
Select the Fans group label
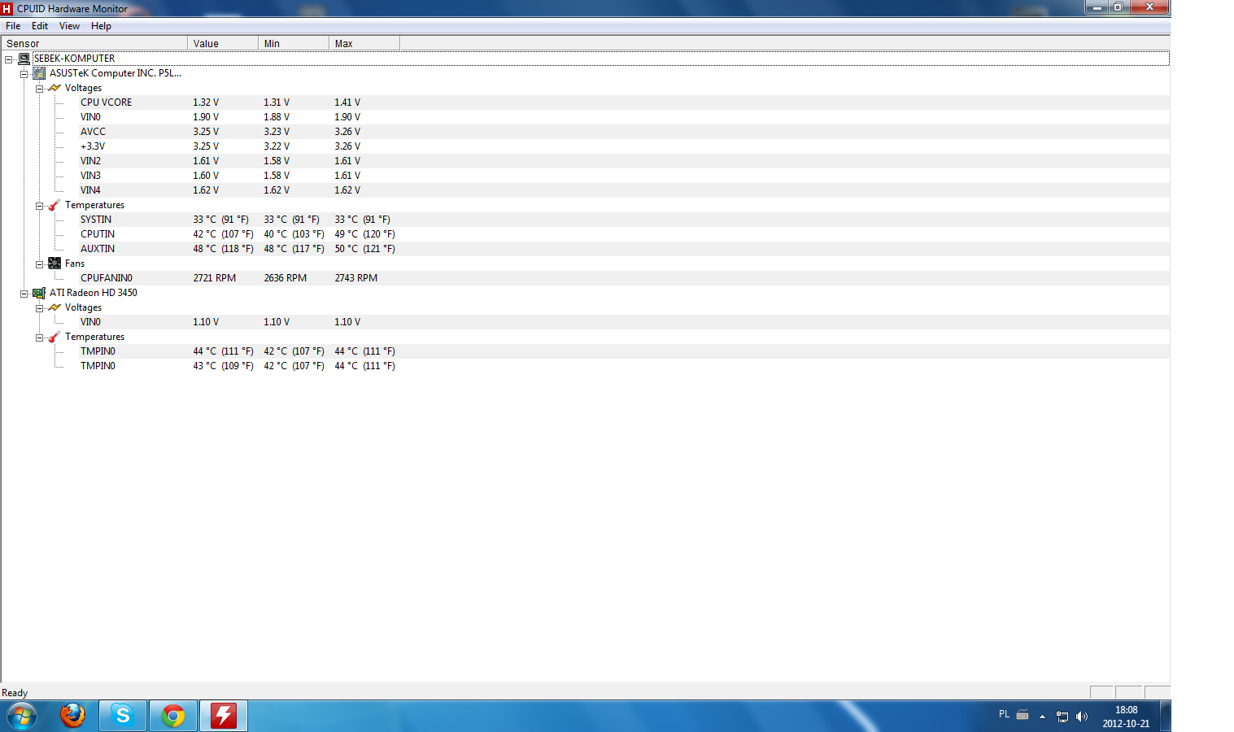(75, 264)
